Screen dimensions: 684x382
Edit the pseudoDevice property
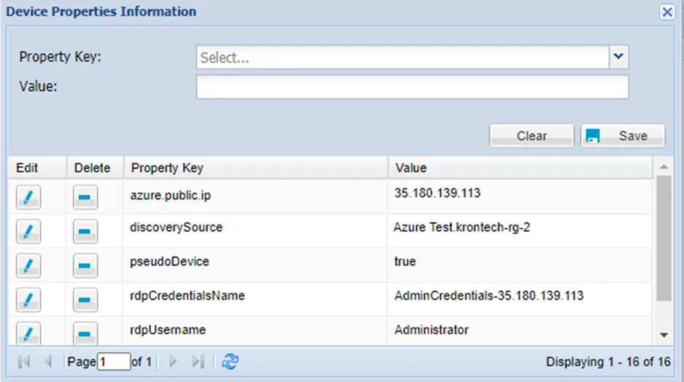(28, 265)
